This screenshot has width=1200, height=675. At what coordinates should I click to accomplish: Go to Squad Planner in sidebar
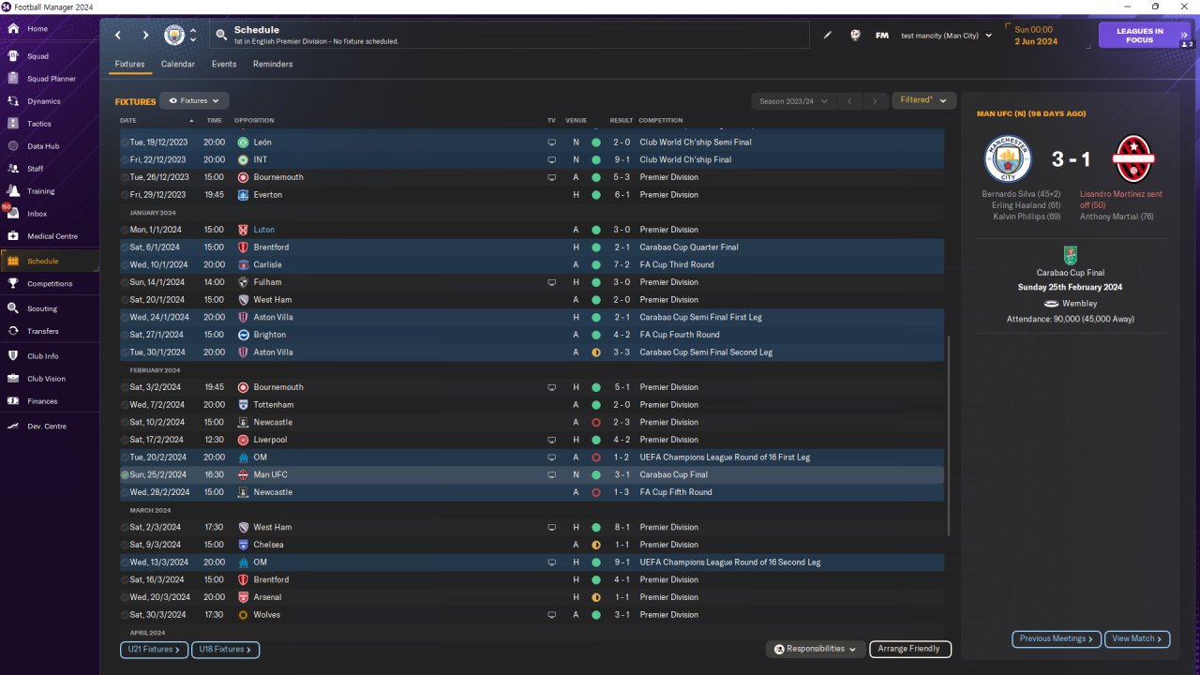(51, 79)
